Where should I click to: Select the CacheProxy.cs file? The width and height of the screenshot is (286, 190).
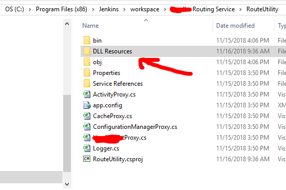pyautogui.click(x=112, y=116)
